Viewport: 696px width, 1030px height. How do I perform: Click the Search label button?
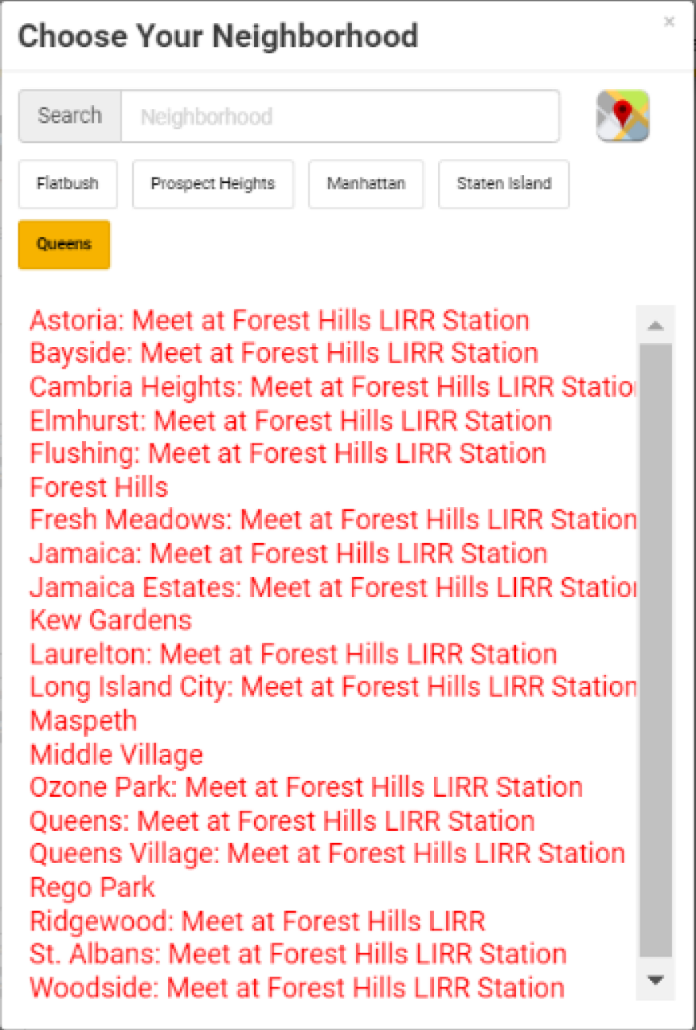pyautogui.click(x=70, y=116)
